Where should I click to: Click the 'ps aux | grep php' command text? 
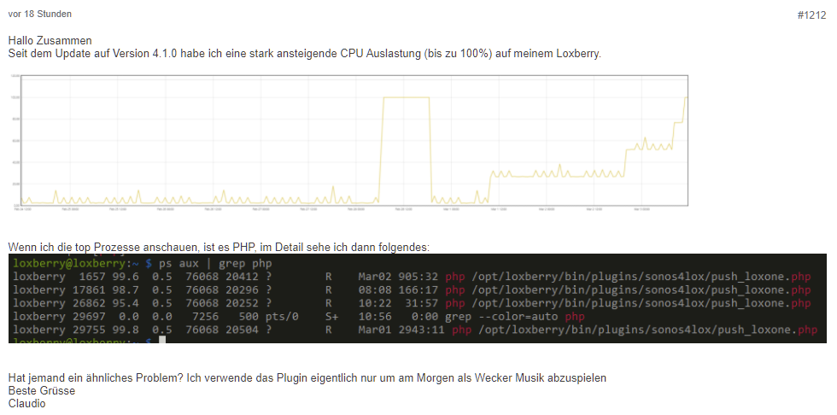(215, 264)
